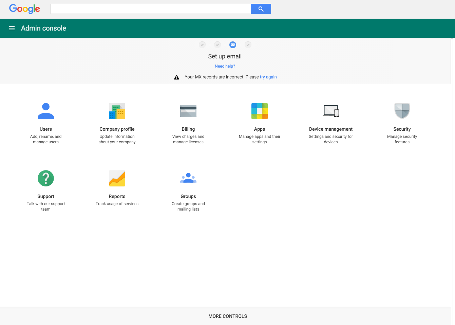Open the Billing credit card icon

coord(188,111)
